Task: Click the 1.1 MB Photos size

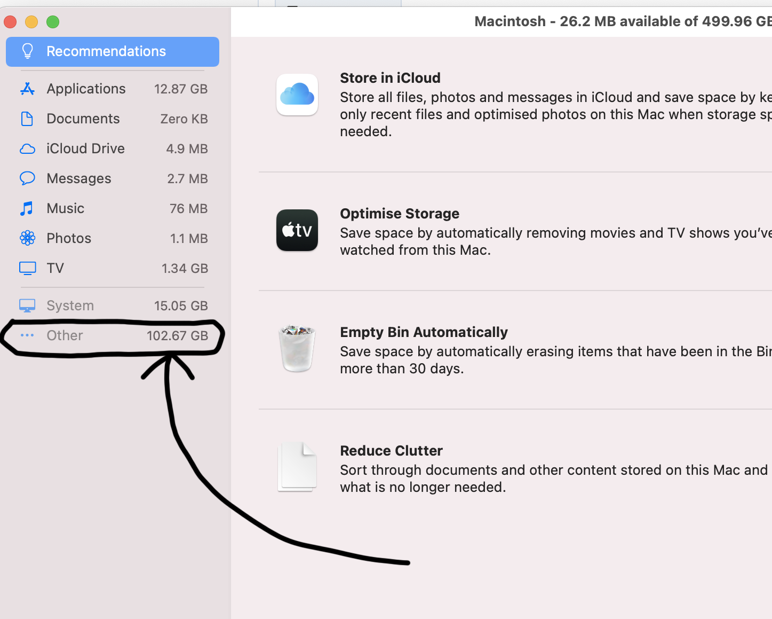Action: (x=189, y=239)
